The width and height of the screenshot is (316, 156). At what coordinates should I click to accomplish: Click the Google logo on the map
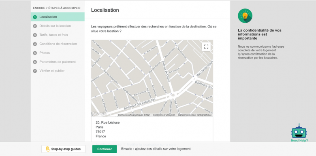click(x=99, y=114)
